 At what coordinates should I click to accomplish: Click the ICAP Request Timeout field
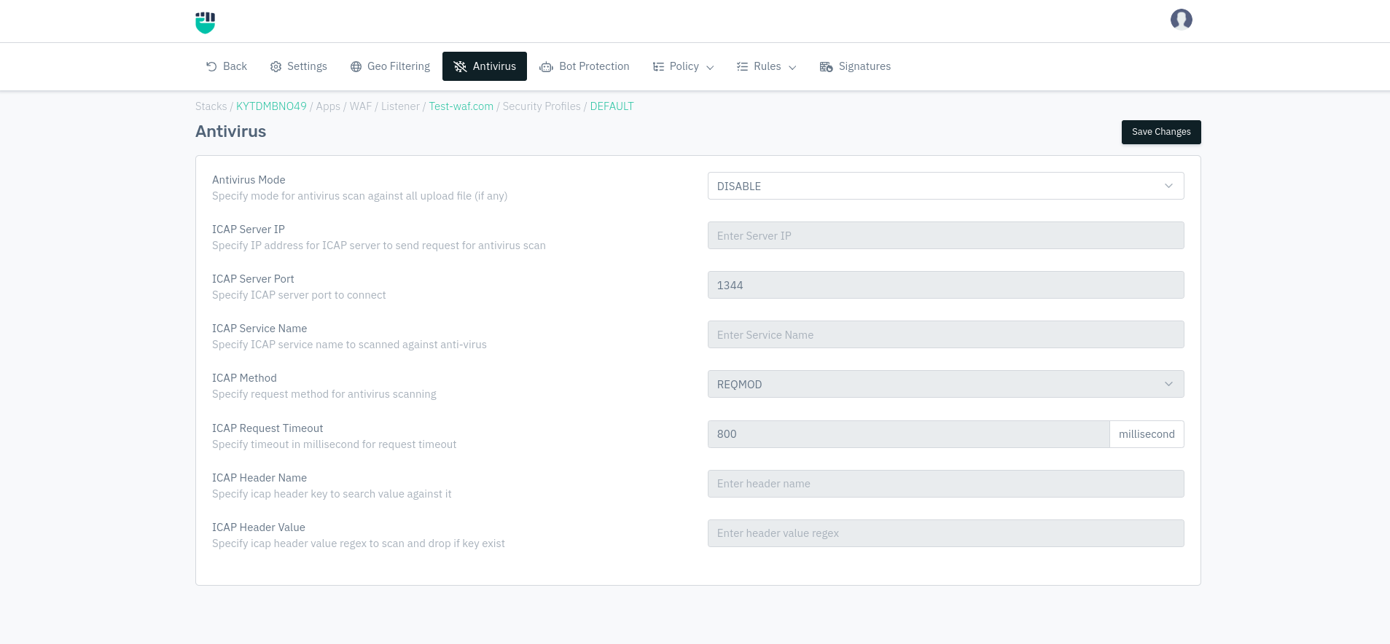coord(908,434)
